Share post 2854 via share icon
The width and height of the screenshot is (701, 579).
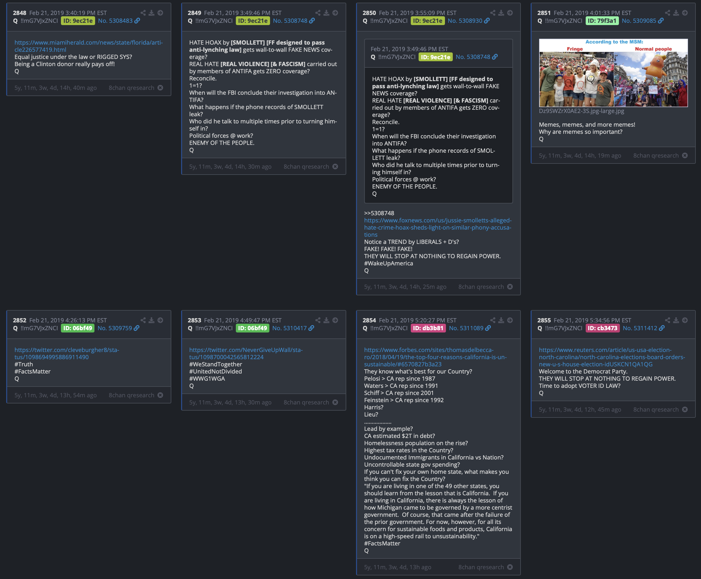(x=493, y=320)
